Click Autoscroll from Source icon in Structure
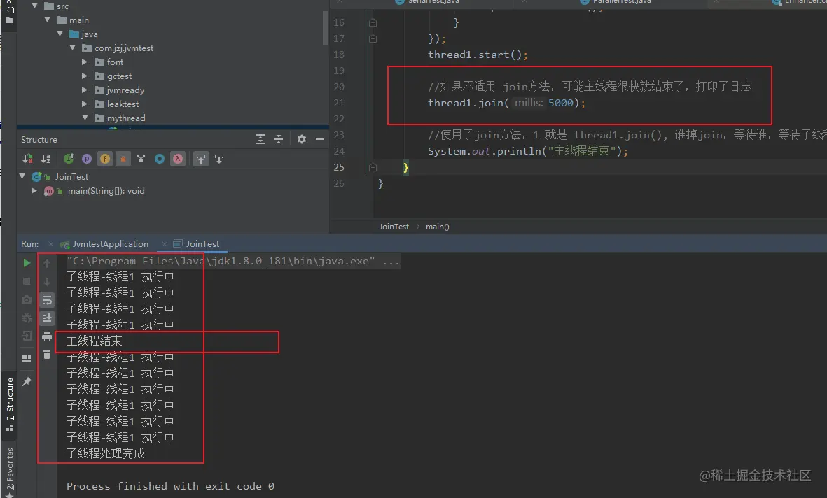 tap(219, 159)
